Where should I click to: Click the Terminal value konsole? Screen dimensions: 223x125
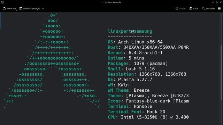pos(143,107)
